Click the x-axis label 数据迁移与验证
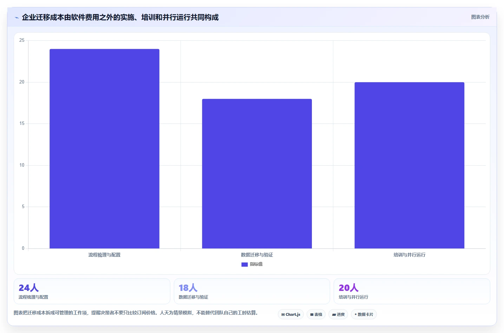The image size is (504, 333). (x=257, y=255)
